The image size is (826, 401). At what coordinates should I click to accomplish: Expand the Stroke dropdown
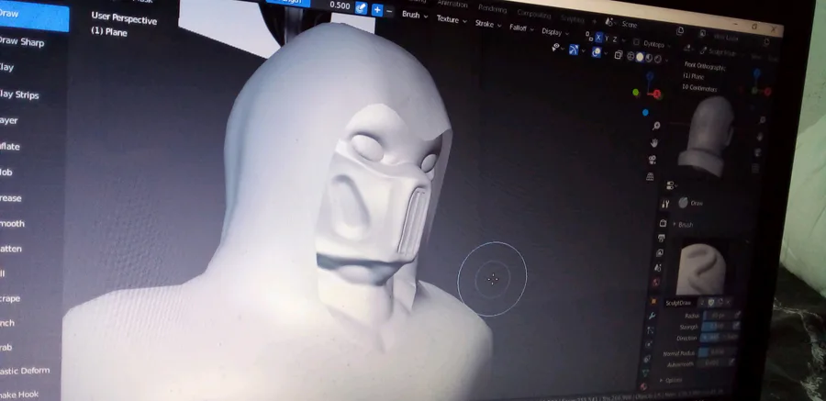click(488, 24)
